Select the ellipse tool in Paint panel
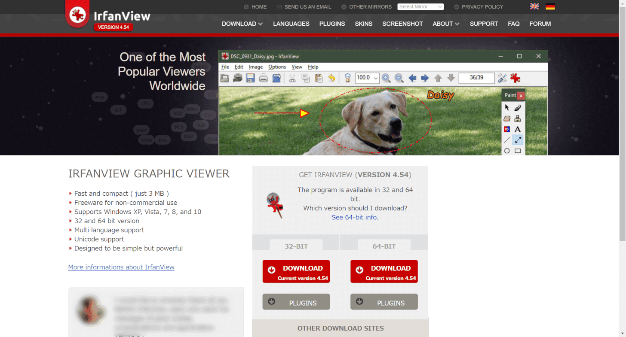The image size is (626, 337). tap(507, 151)
